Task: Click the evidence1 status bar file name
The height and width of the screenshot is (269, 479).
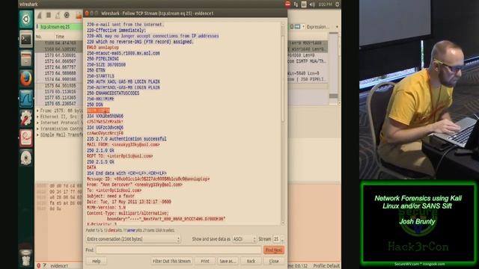Action: pos(59,266)
